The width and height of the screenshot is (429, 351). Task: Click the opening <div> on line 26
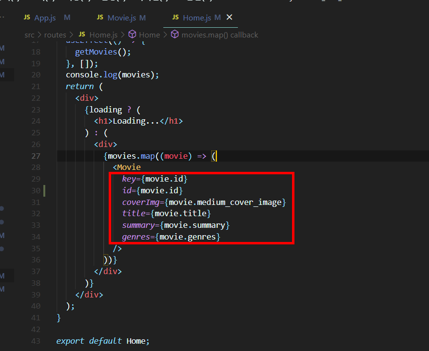(106, 145)
